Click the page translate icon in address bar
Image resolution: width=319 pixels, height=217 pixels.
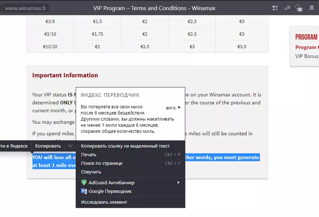click(287, 8)
